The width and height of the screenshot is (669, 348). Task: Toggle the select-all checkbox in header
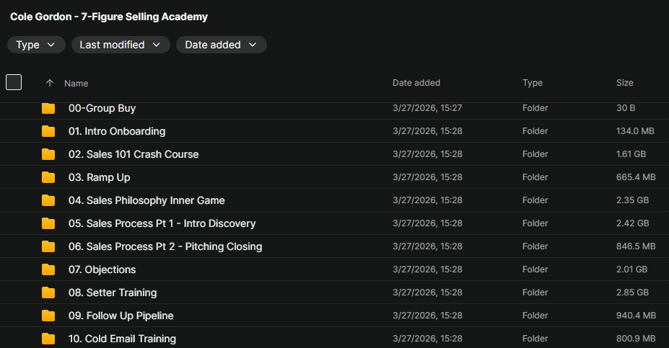tap(14, 82)
